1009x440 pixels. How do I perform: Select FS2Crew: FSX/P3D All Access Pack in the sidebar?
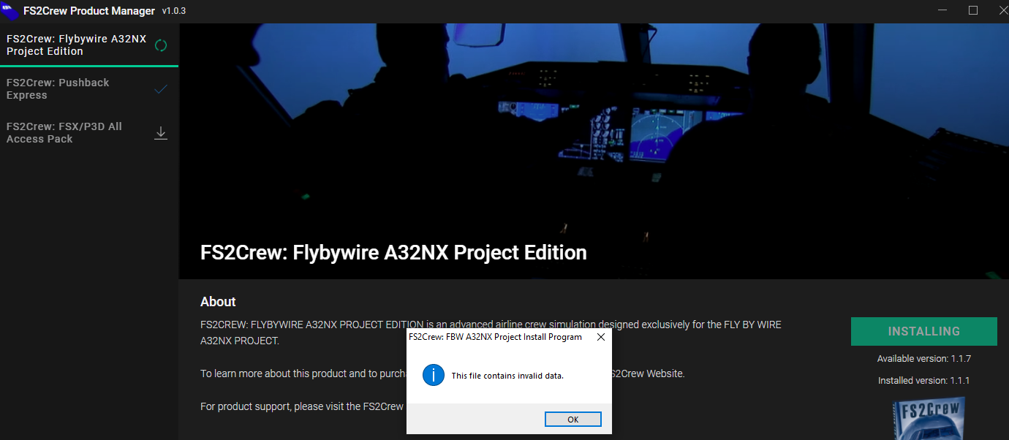click(89, 133)
